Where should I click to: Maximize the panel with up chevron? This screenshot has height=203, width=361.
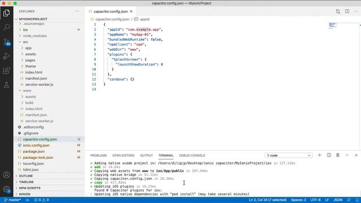tap(347, 156)
